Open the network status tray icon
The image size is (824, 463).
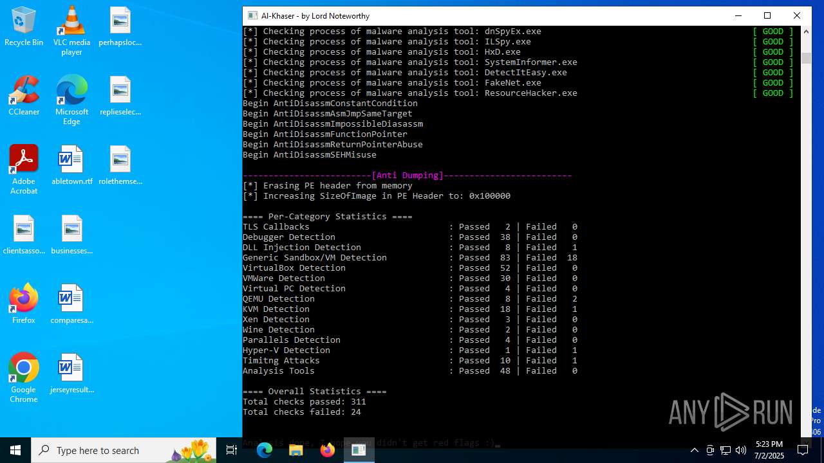tap(726, 450)
